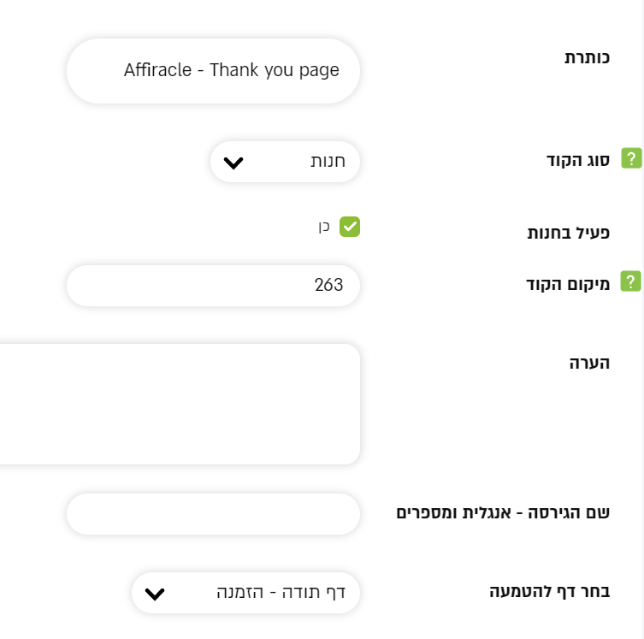
Task: Open the סוג הקוד dropdown showing חנות
Action: (285, 162)
